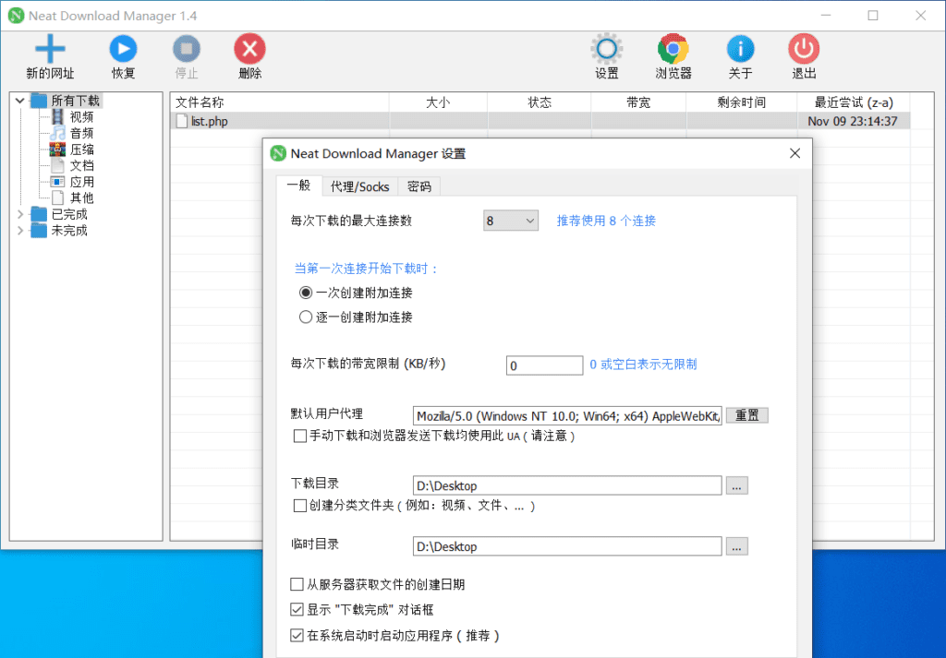The image size is (946, 658).
Task: Click the 推荐使用 8 个连接 link
Action: pos(606,221)
